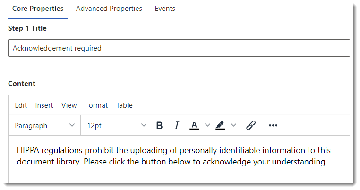The height and width of the screenshot is (190, 360).
Task: Open the Format menu in the editor
Action: click(x=96, y=105)
